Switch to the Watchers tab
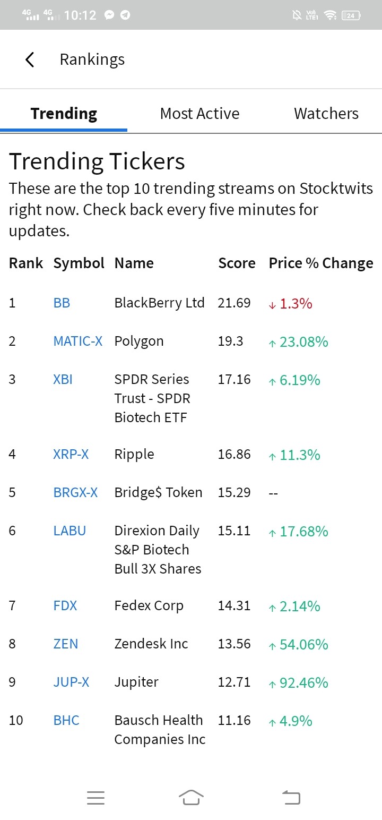This screenshot has height=820, width=382. (326, 114)
